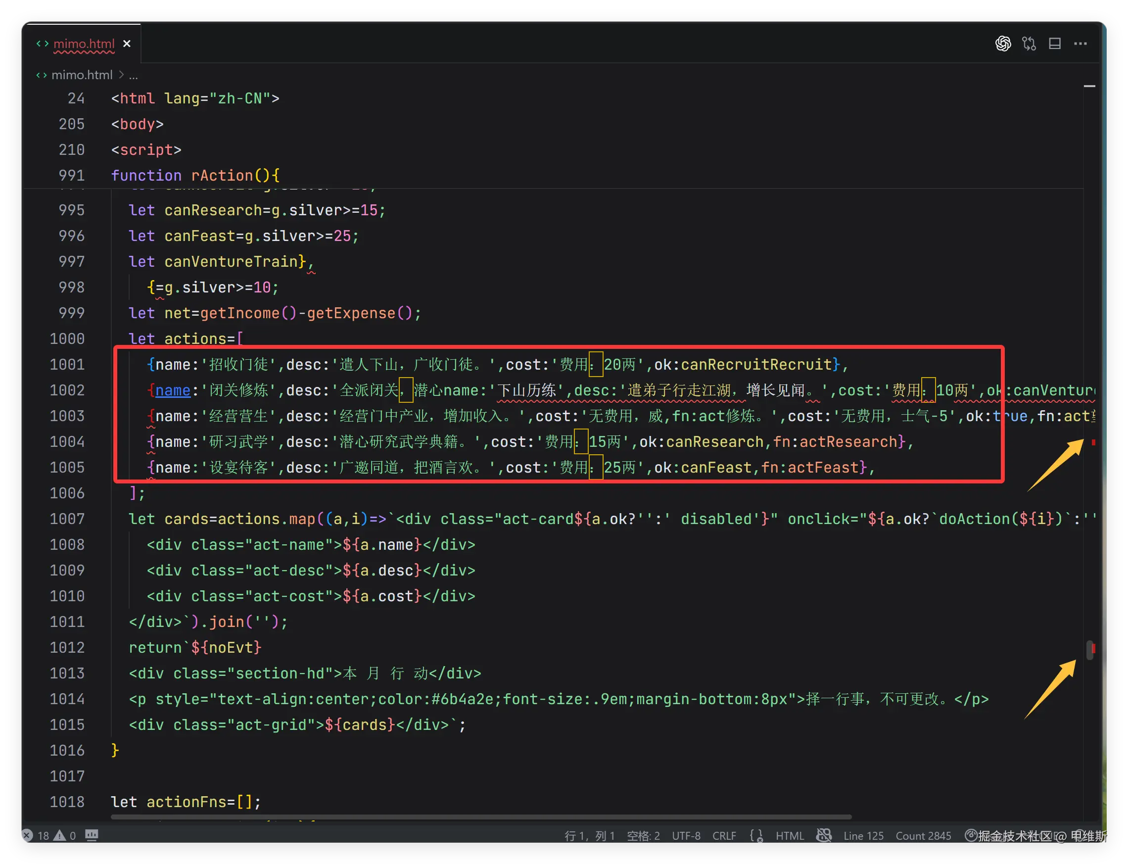The image size is (1128, 864).
Task: Change indentation via 空格: 2
Action: coord(643,836)
